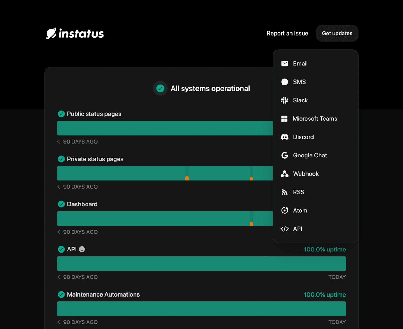This screenshot has width=403, height=329.
Task: Click the Slack logo icon
Action: pyautogui.click(x=284, y=100)
